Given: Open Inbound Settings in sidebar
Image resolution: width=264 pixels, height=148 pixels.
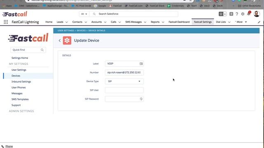Looking at the screenshot, I should [21, 81].
